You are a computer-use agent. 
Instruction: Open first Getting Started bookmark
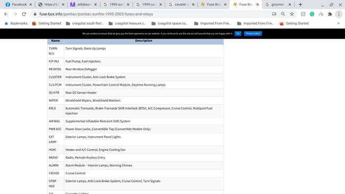click(x=47, y=23)
